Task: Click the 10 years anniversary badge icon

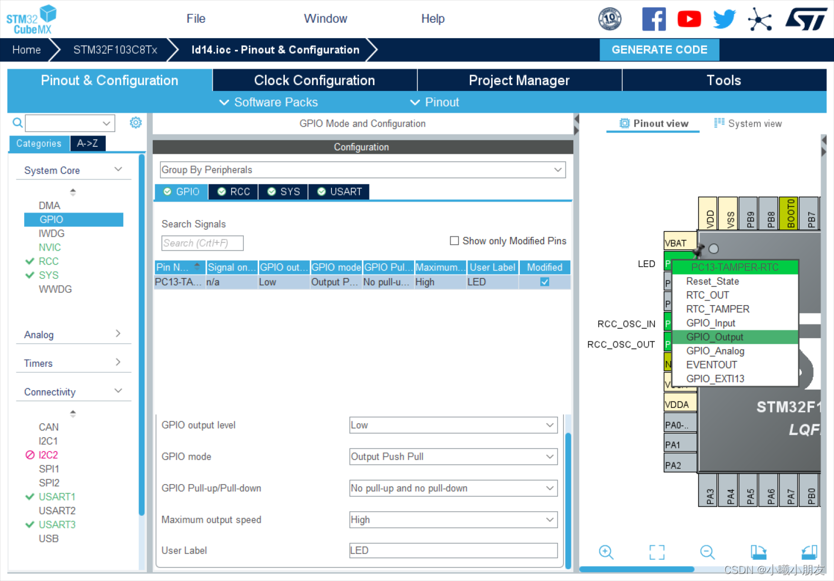Action: coord(610,19)
